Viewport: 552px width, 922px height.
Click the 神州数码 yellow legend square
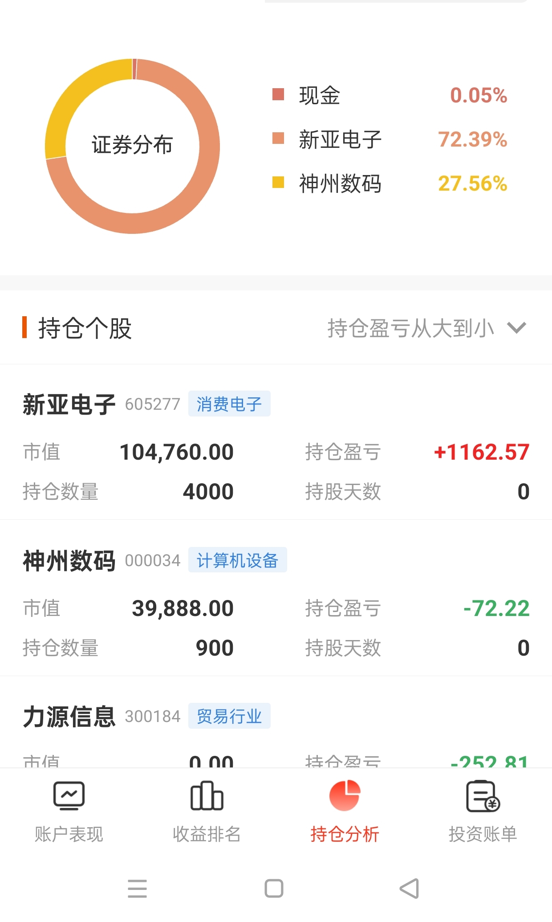(278, 183)
